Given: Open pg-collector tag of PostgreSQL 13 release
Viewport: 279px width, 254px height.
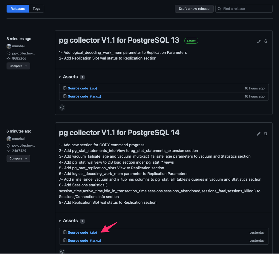Looking at the screenshot, I should pyautogui.click(x=24, y=53).
